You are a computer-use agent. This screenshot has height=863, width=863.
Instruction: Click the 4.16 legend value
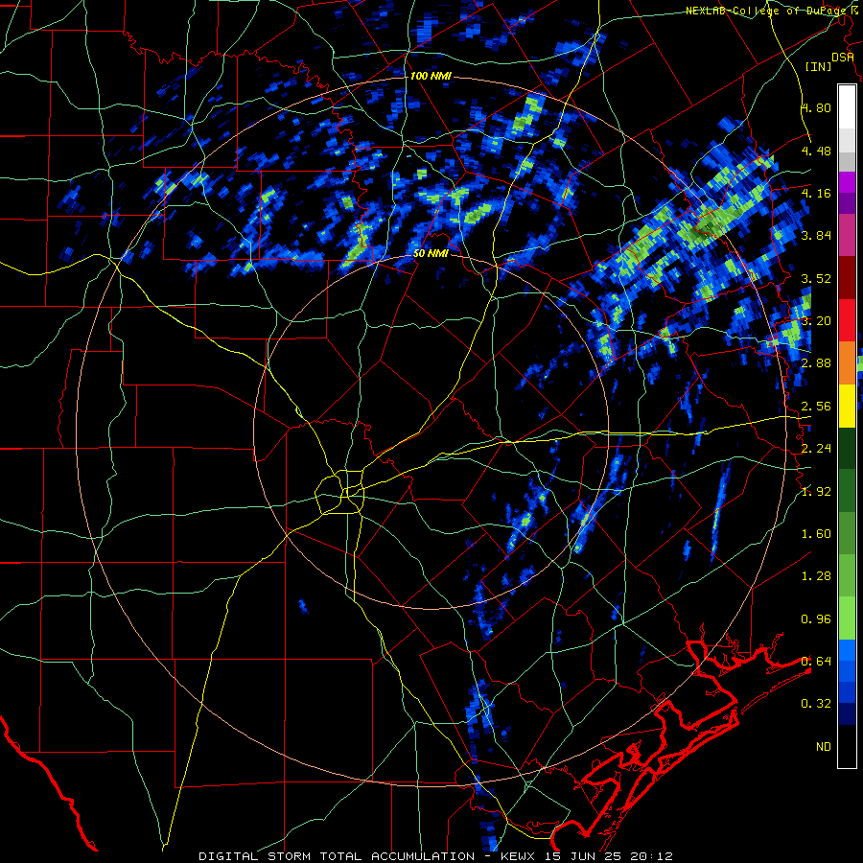tap(816, 193)
